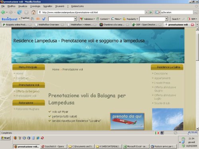Click the Google search input field
Viewport: 199px width, 149px height.
177,12
